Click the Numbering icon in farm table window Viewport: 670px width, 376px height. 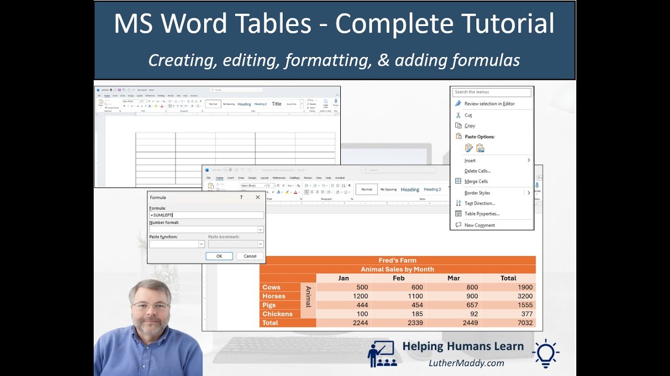[x=315, y=185]
